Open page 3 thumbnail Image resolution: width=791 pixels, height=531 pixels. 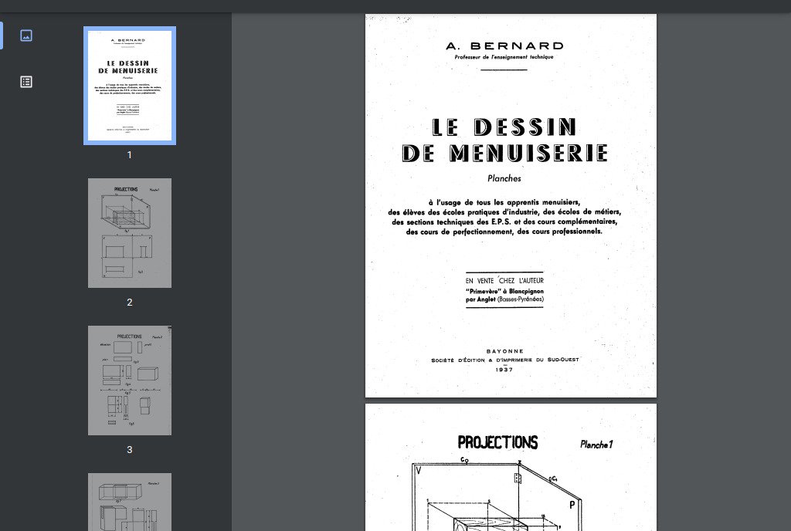coord(130,380)
